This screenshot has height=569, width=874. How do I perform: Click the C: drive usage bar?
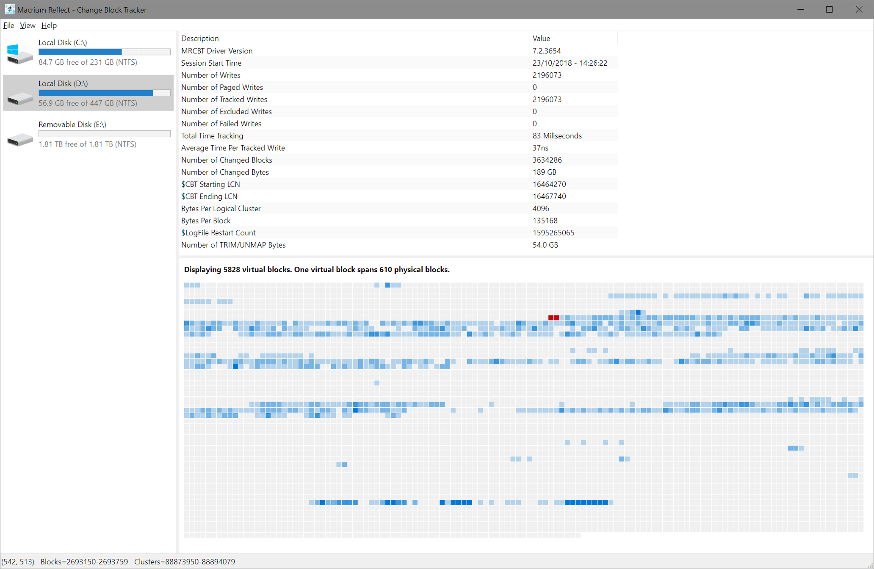click(105, 52)
